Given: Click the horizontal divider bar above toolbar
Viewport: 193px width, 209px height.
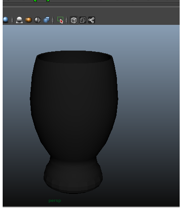Looking at the screenshot, I should tap(91, 5).
